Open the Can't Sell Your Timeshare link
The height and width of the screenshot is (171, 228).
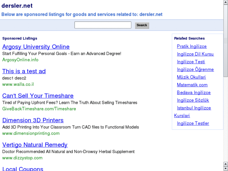click(x=38, y=96)
